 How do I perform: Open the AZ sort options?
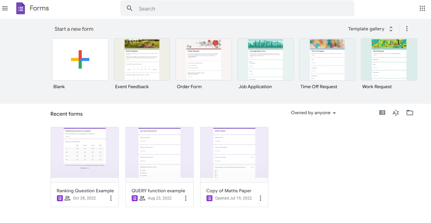pos(396,113)
